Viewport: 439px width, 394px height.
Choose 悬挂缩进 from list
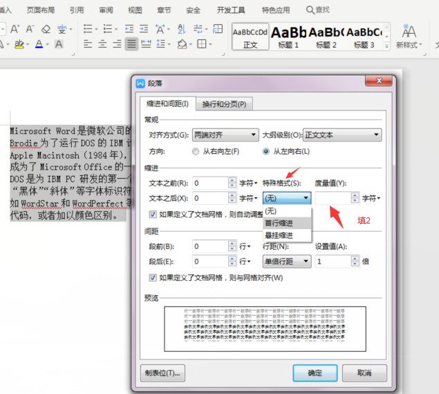(x=287, y=235)
